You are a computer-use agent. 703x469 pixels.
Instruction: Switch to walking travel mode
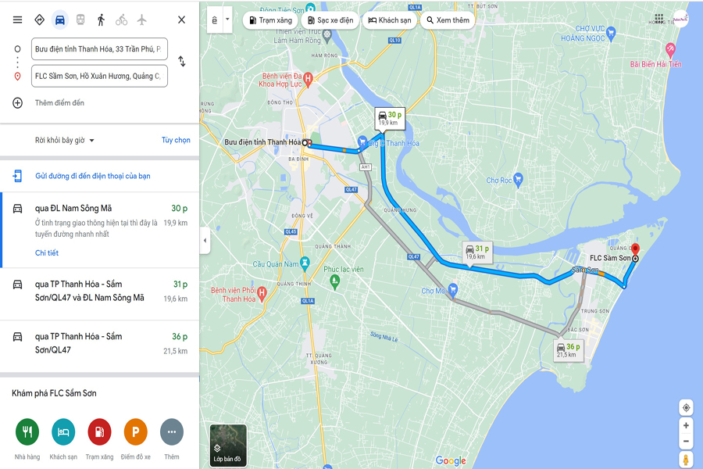click(101, 20)
